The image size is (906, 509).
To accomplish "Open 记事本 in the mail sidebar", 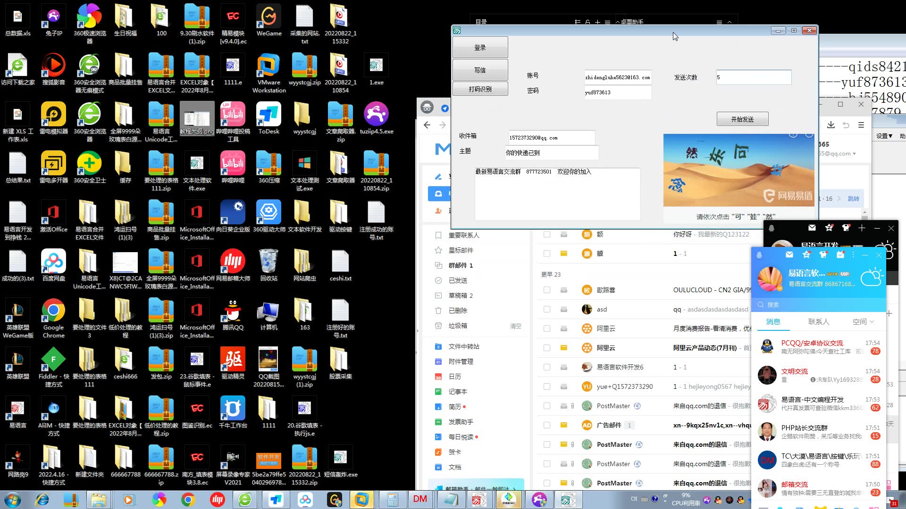I will click(x=457, y=392).
